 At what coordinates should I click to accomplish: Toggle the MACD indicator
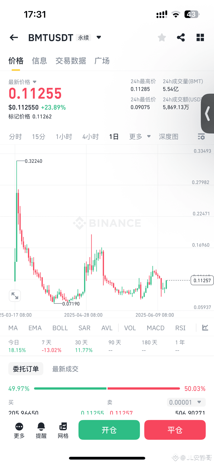point(156,328)
